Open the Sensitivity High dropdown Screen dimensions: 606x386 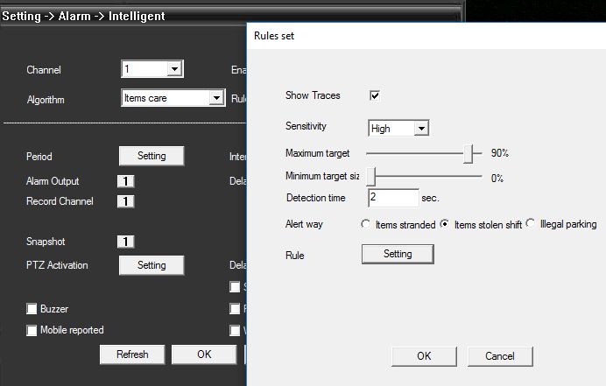[421, 129]
